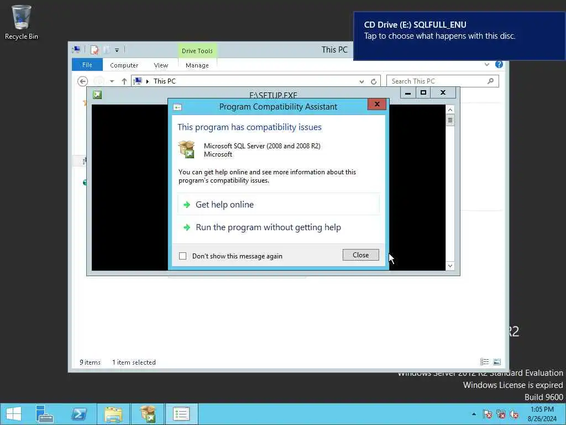Open the View ribbon tab

[161, 65]
